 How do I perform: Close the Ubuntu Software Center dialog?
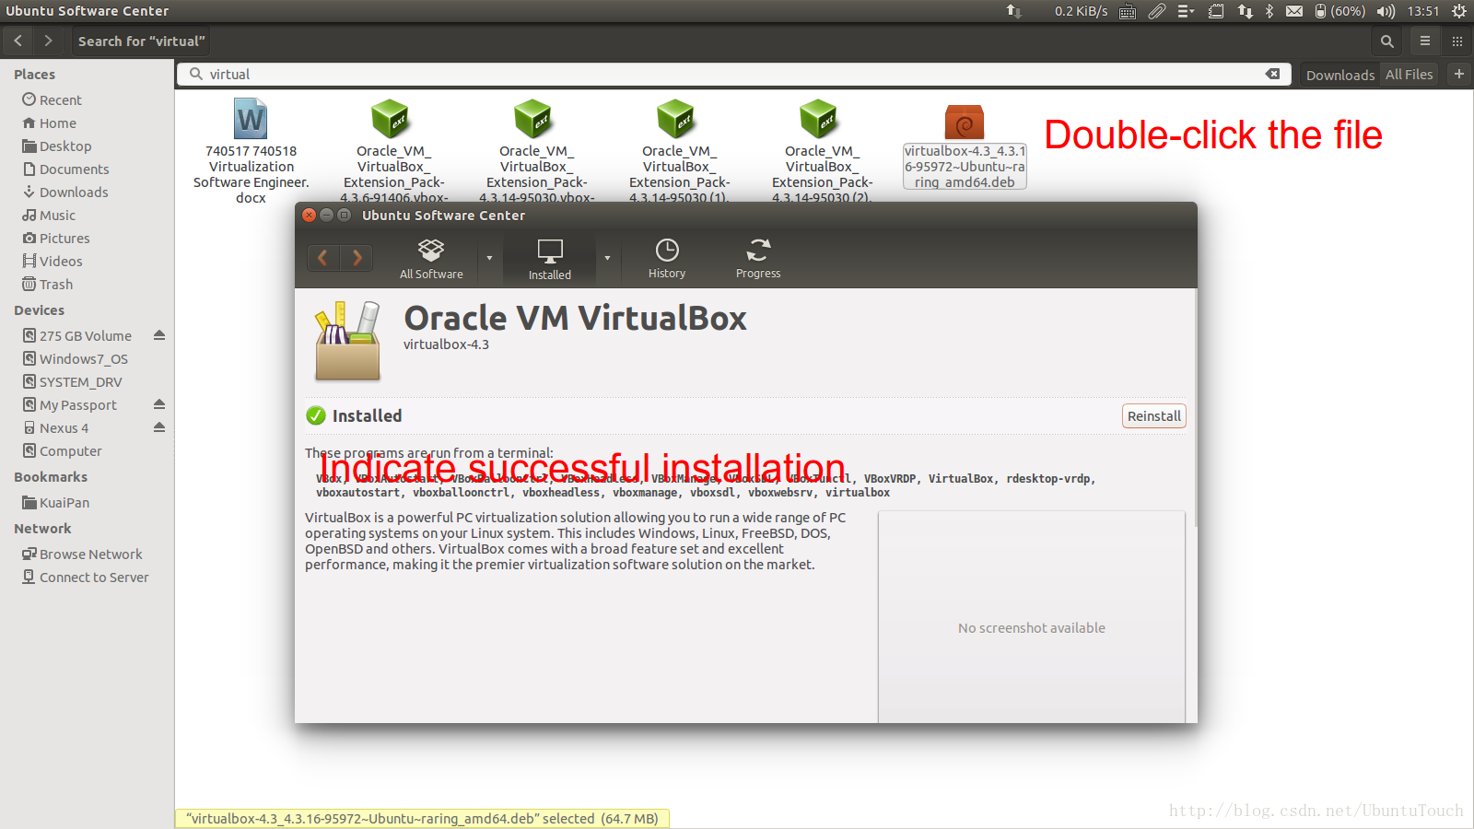tap(310, 215)
